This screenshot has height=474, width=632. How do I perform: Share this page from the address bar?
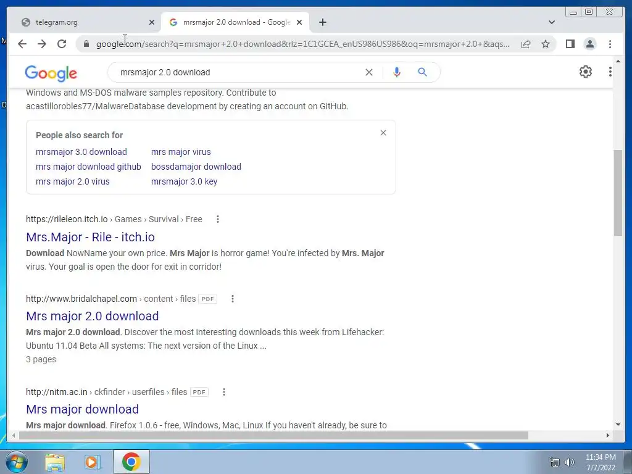526,44
